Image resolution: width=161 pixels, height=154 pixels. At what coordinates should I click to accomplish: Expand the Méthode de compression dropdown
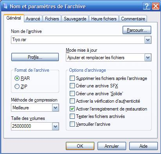pyautogui.click(x=56, y=108)
